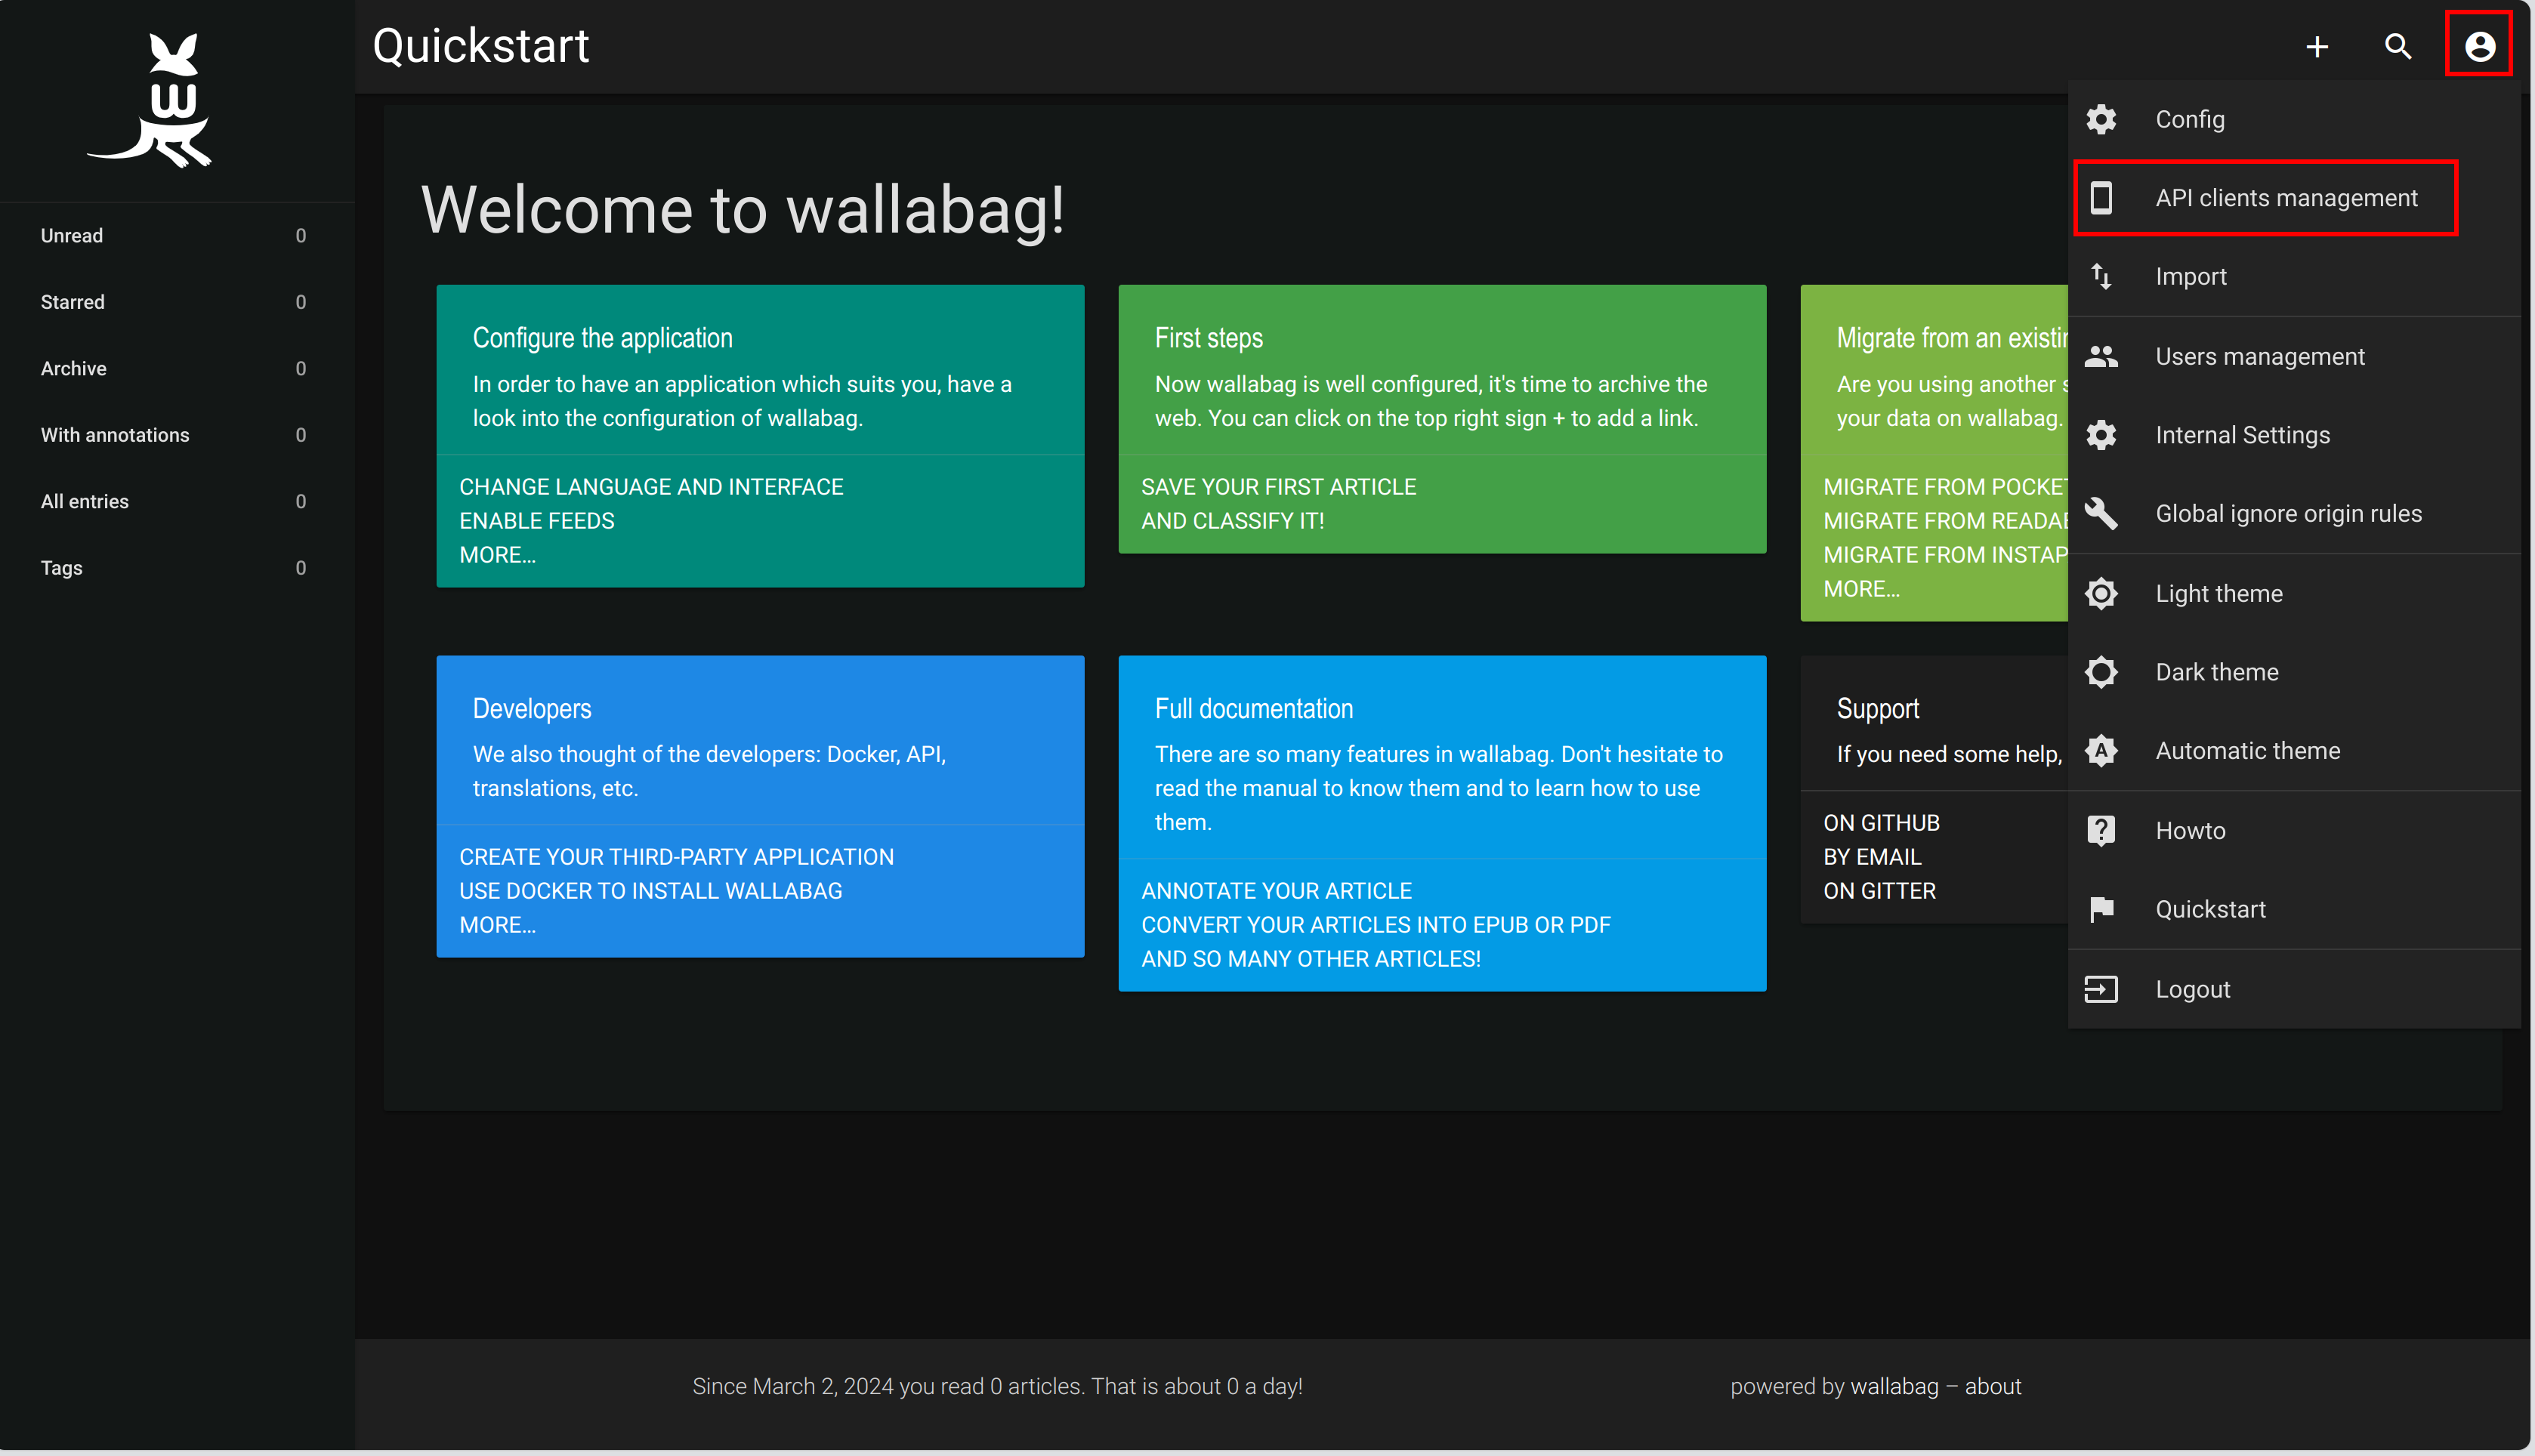
Task: Open search via magnifier icon
Action: 2398,47
